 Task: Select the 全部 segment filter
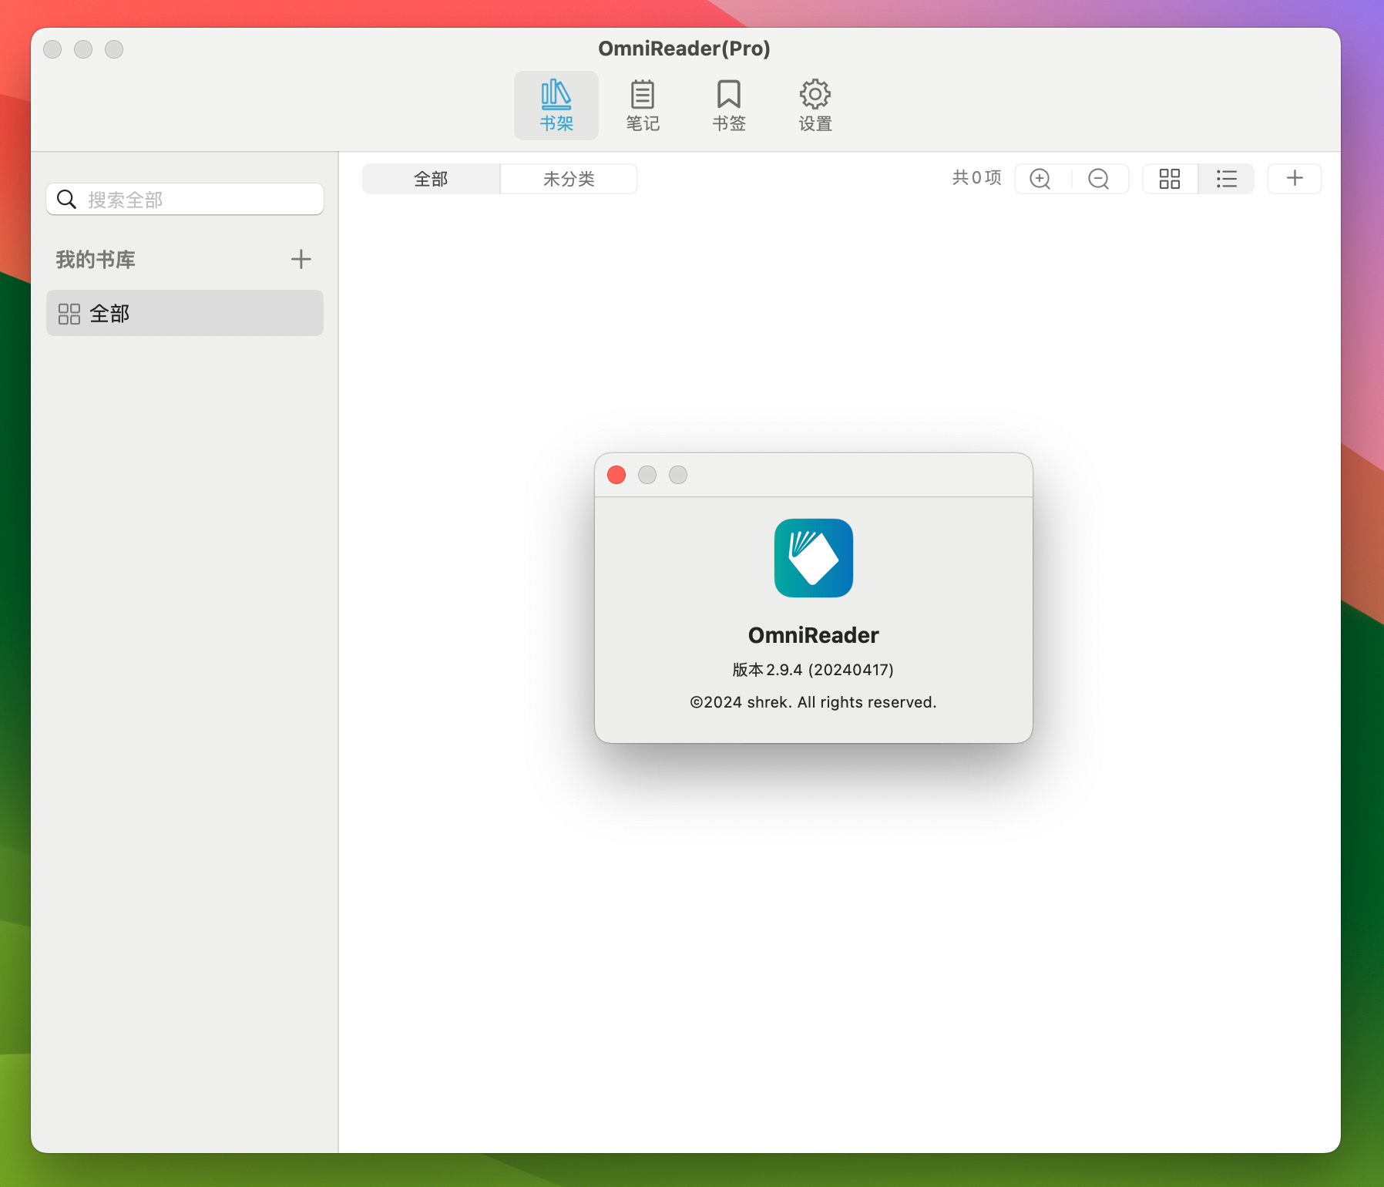pos(431,179)
